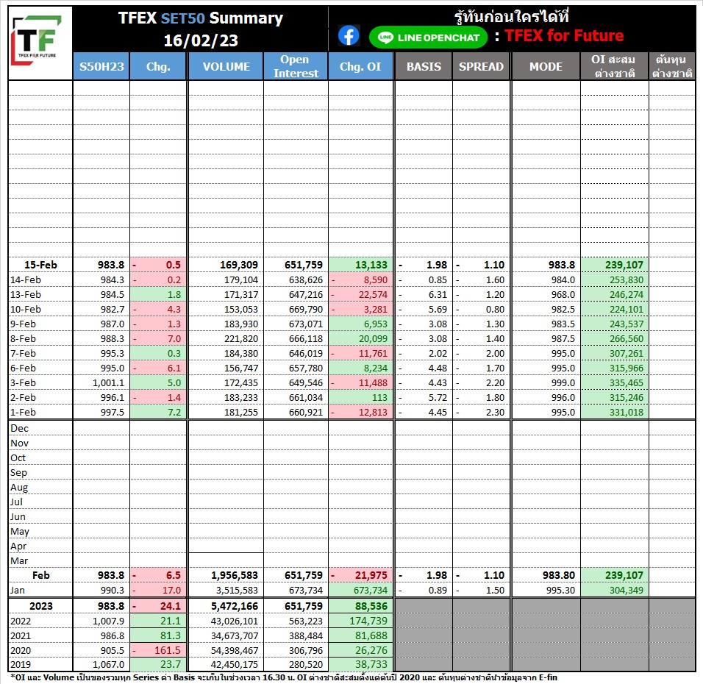The width and height of the screenshot is (703, 684).
Task: Click the Open Interest column header
Action: [x=296, y=66]
